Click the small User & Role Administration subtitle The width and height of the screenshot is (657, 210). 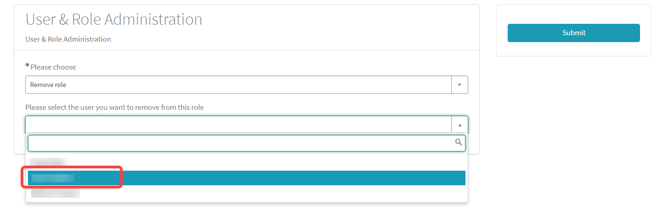(68, 39)
